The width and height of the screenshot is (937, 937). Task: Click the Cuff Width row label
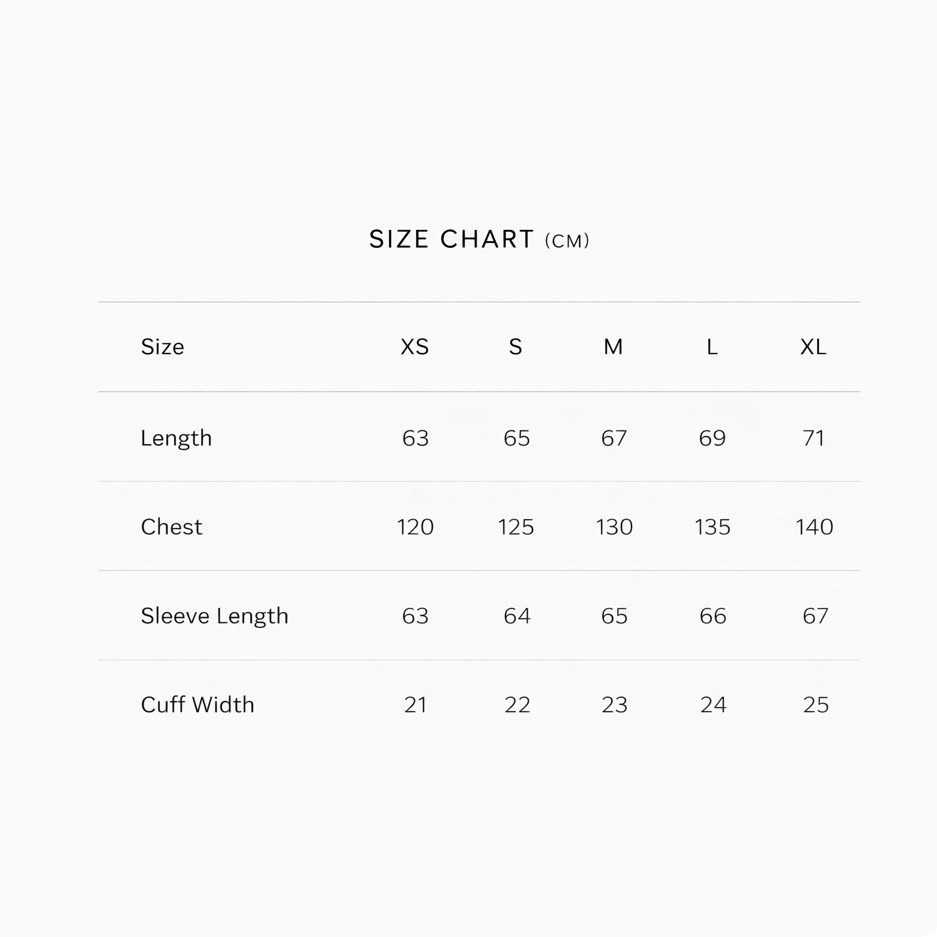coord(197,705)
